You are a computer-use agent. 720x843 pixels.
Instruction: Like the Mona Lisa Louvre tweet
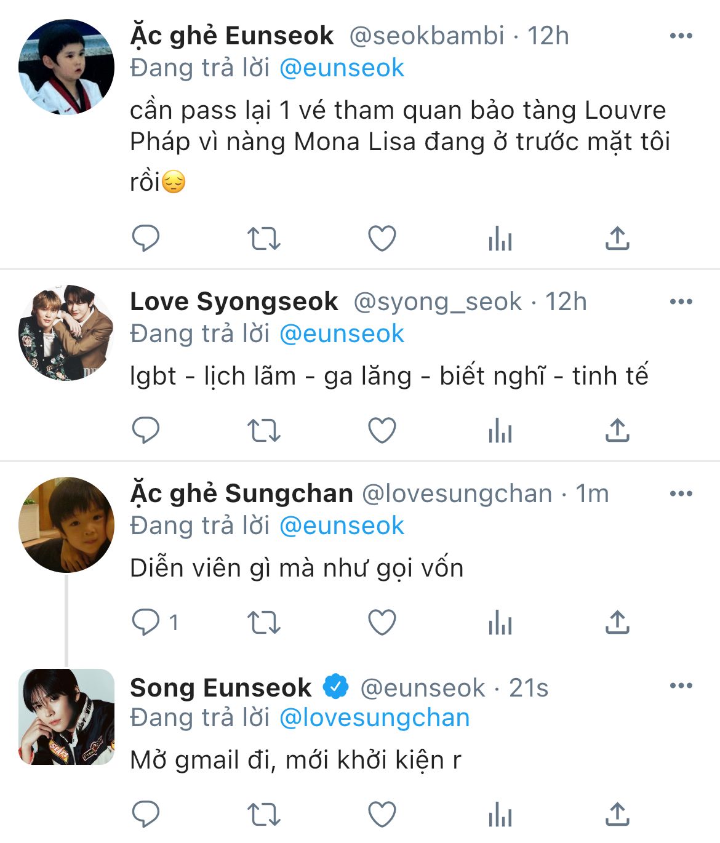(x=382, y=239)
